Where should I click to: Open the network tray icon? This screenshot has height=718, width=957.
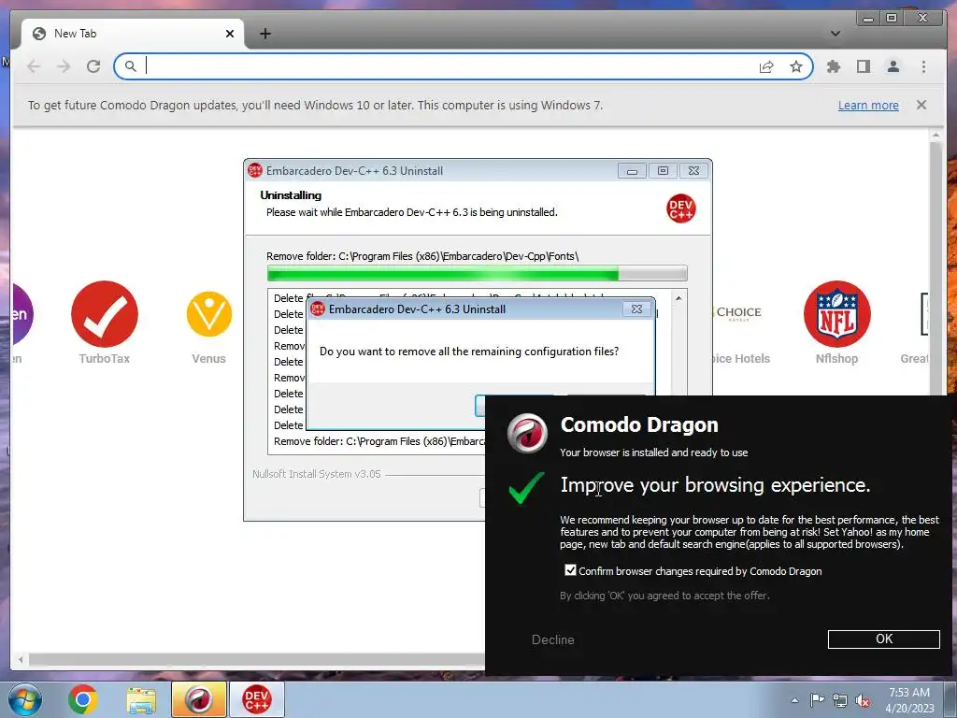click(x=840, y=700)
